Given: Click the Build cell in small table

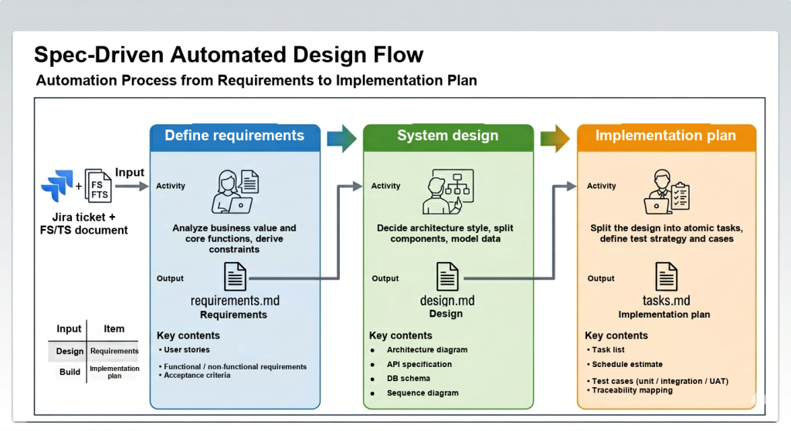Looking at the screenshot, I should pos(70,372).
